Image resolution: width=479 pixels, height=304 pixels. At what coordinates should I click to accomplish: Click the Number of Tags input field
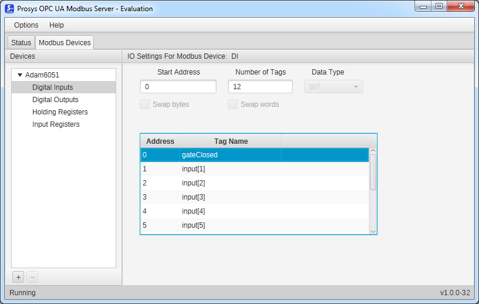point(260,86)
